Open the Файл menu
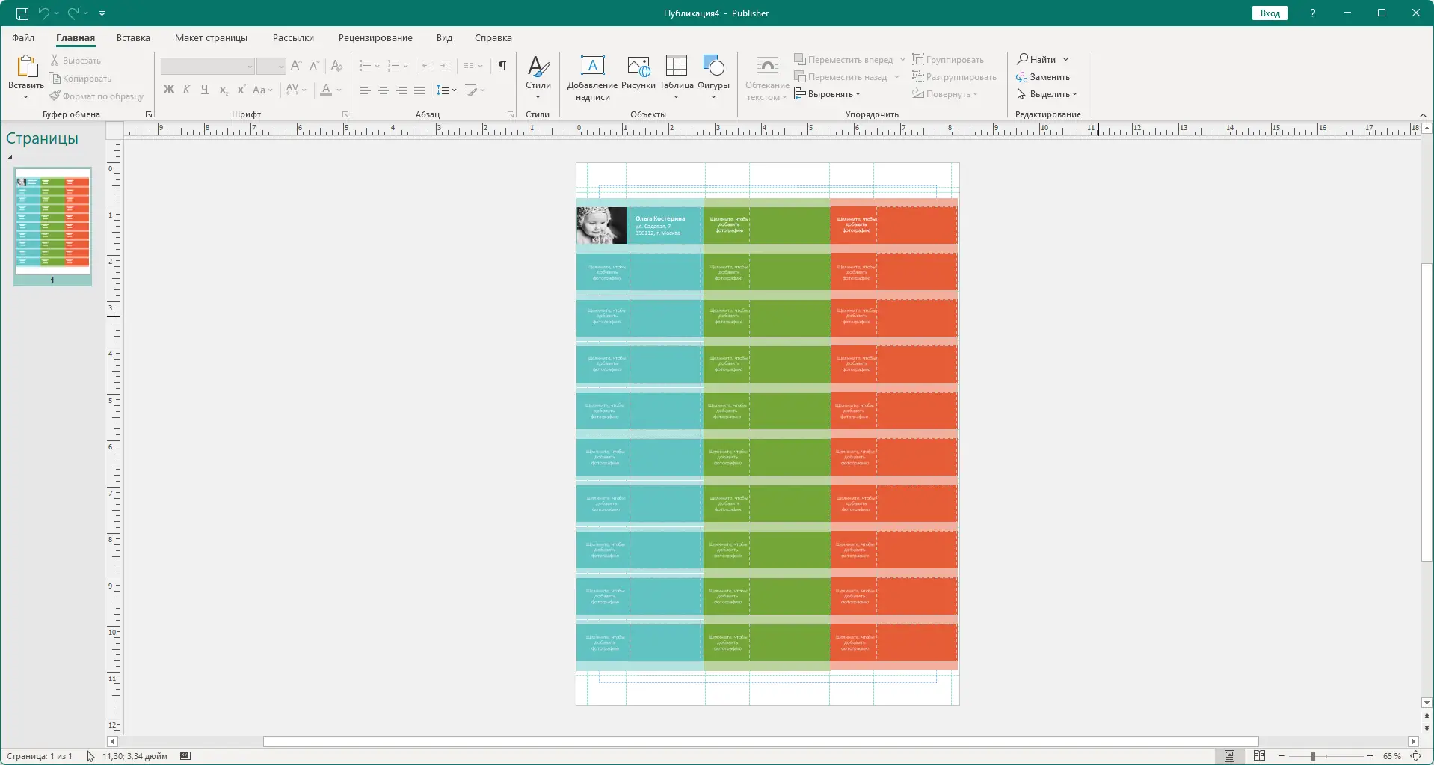The height and width of the screenshot is (765, 1434). tap(23, 38)
